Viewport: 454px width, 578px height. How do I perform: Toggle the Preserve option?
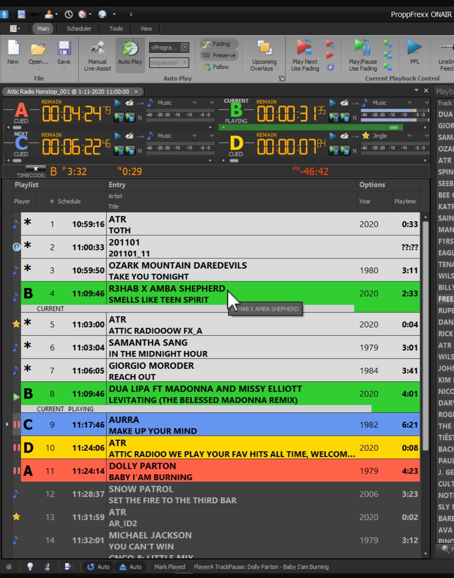219,55
